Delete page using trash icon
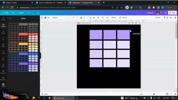This screenshot has height=100, width=178. (136, 23)
